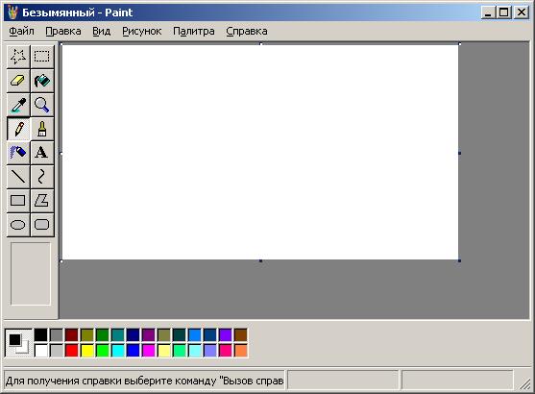
Task: Choose the Rounded Rectangle tool
Action: click(42, 225)
